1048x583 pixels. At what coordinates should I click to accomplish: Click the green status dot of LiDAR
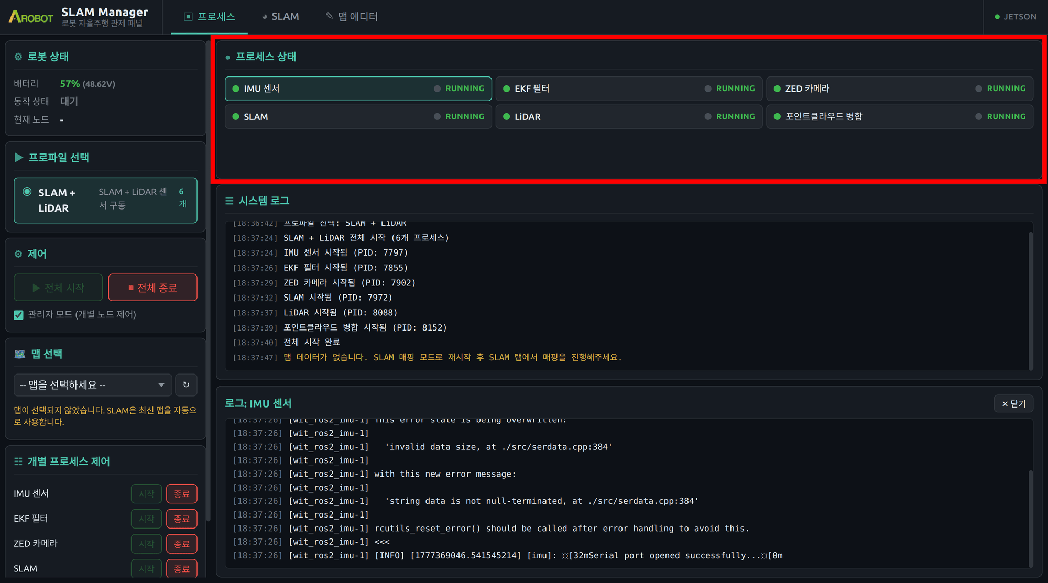click(506, 116)
